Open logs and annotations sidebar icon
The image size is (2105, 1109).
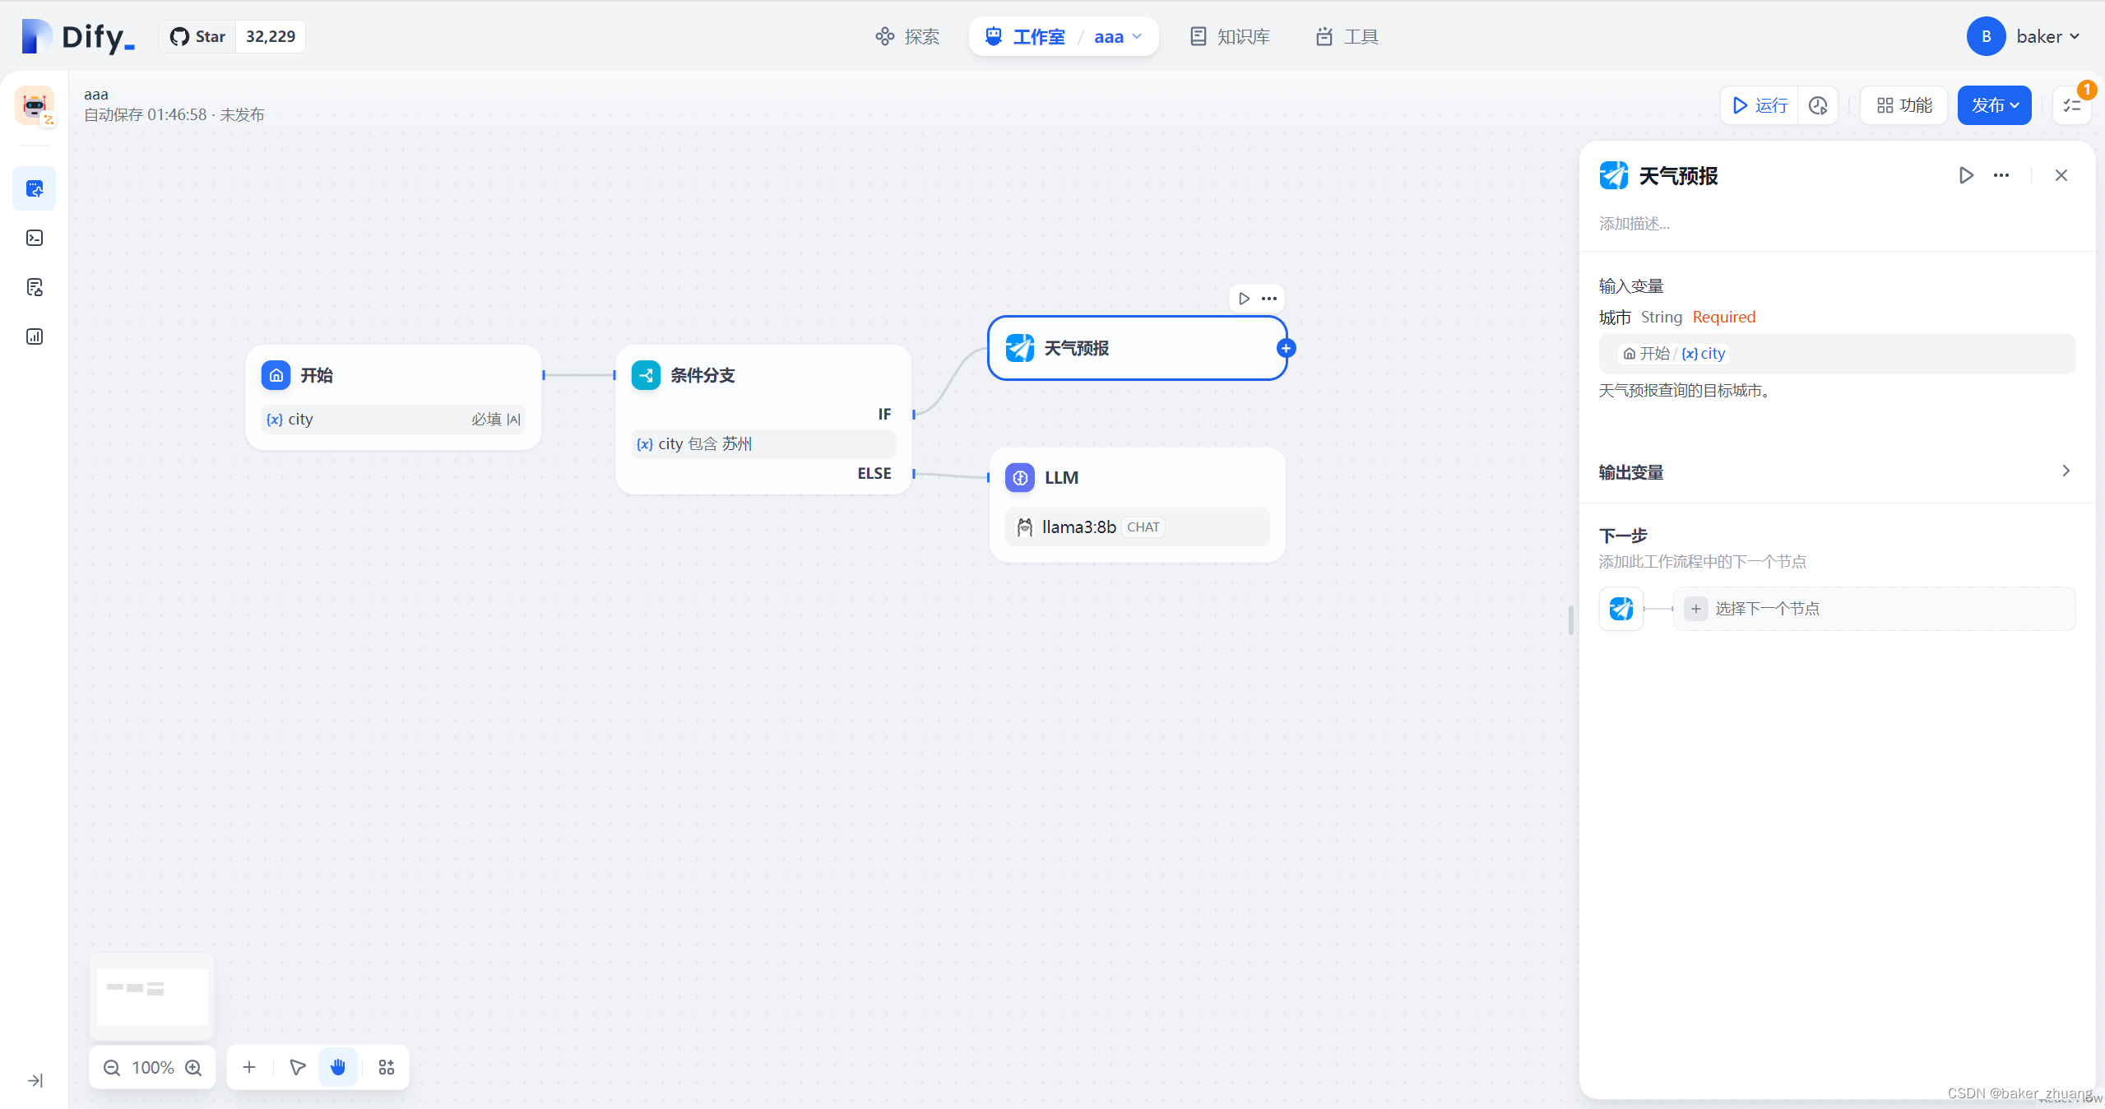tap(35, 287)
